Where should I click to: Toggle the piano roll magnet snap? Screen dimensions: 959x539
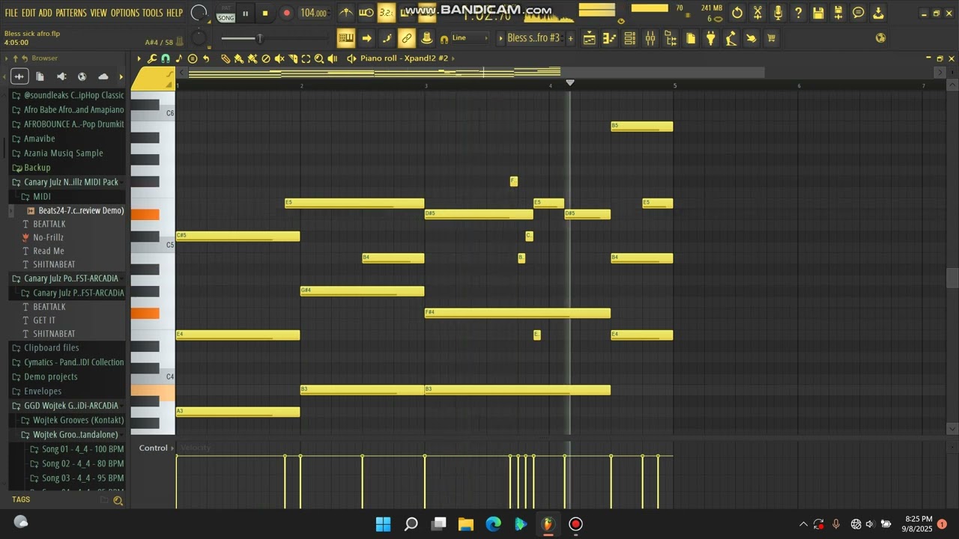pyautogui.click(x=166, y=58)
